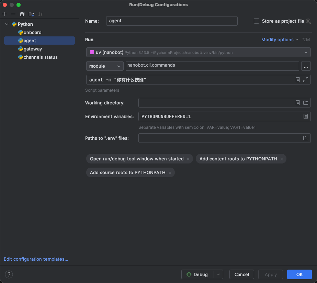The width and height of the screenshot is (317, 283).
Task: Select the gateway configuration
Action: [x=33, y=49]
